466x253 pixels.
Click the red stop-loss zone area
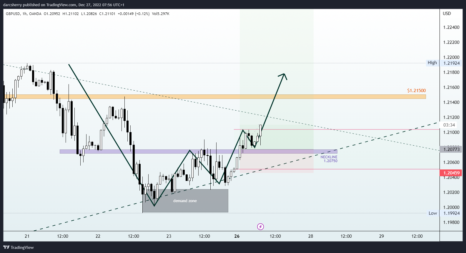click(277, 161)
